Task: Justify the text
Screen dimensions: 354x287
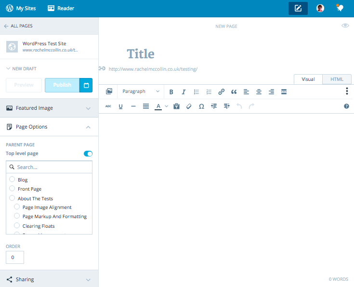Action: (146, 106)
